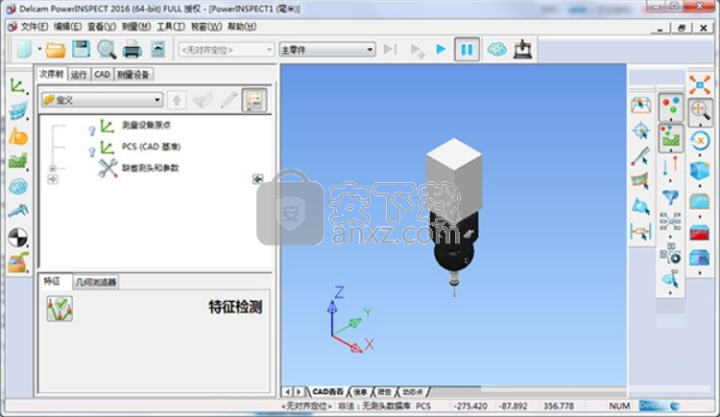Click the dimension distance icon on the right panel

[641, 231]
